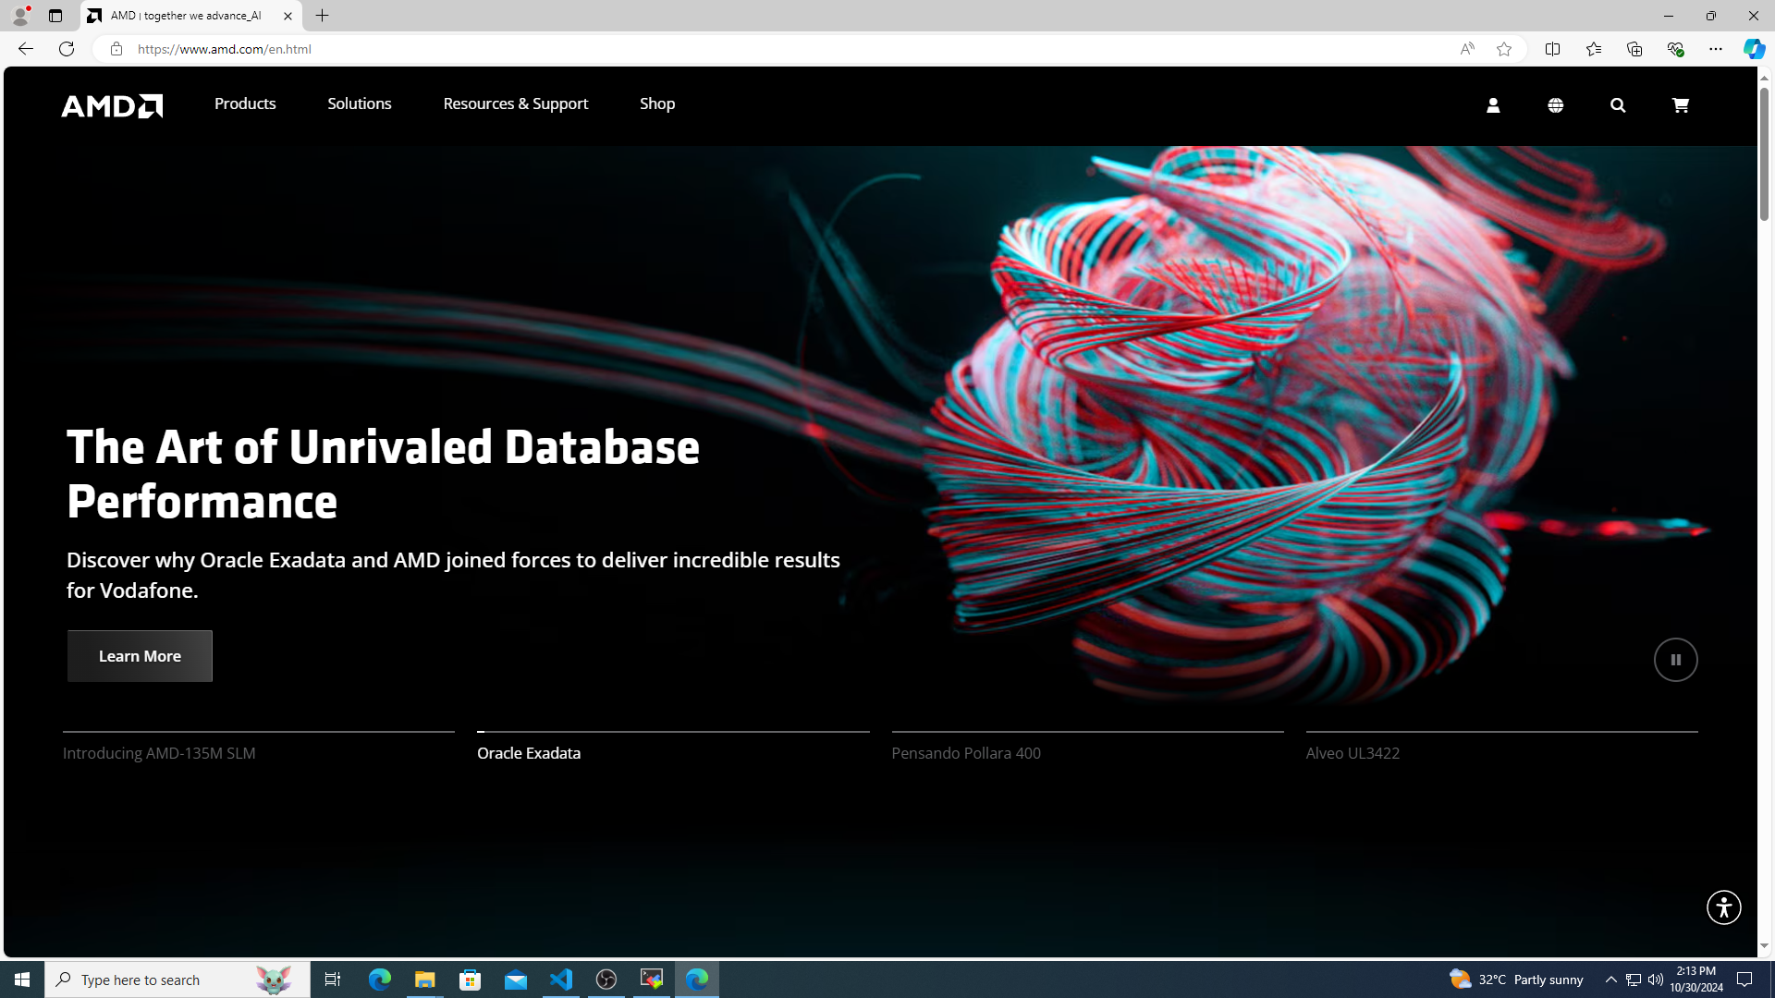The width and height of the screenshot is (1775, 998).
Task: Open volume control in system tray
Action: click(1656, 980)
